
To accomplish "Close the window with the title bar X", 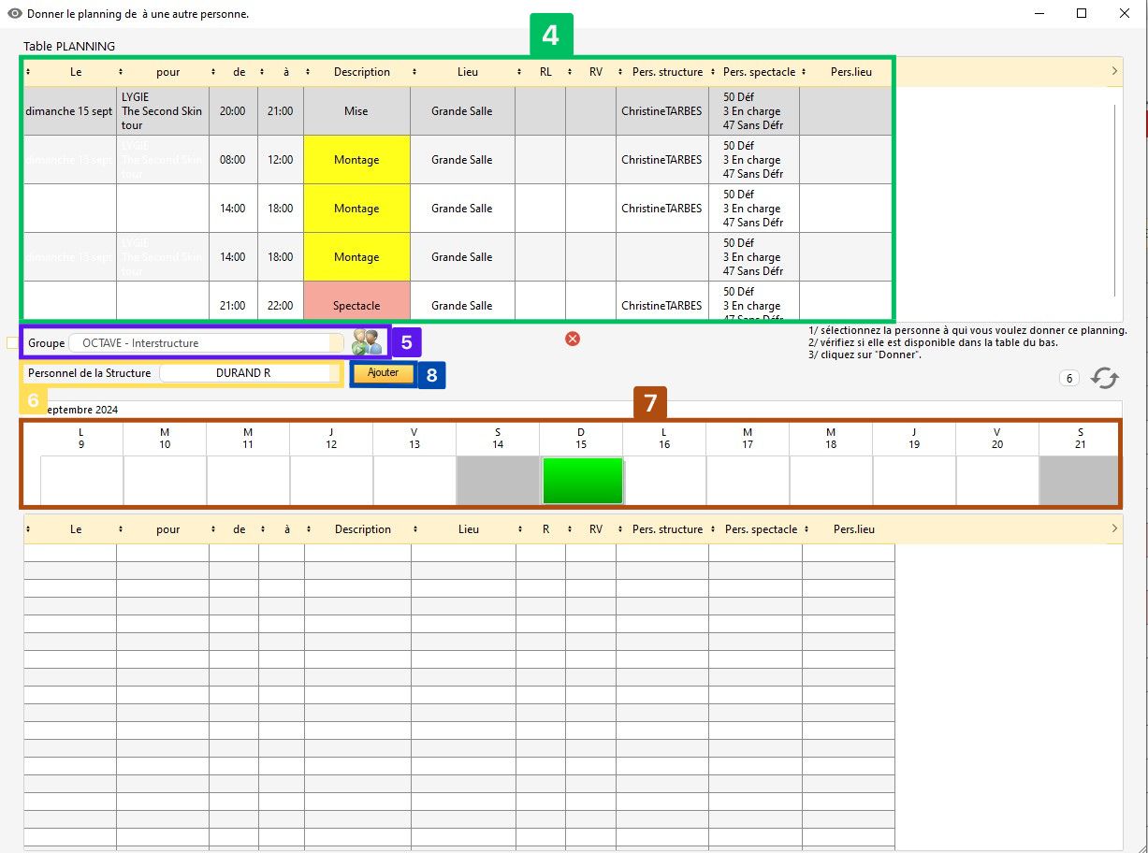I will pyautogui.click(x=1125, y=14).
